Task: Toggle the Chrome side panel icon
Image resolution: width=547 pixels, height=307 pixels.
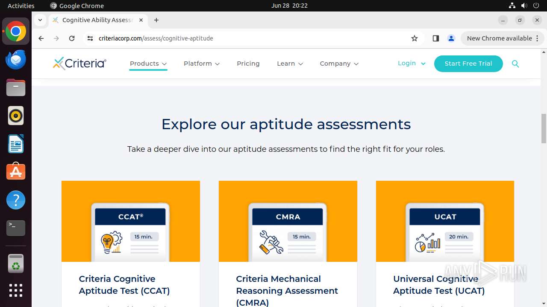Action: pyautogui.click(x=435, y=38)
